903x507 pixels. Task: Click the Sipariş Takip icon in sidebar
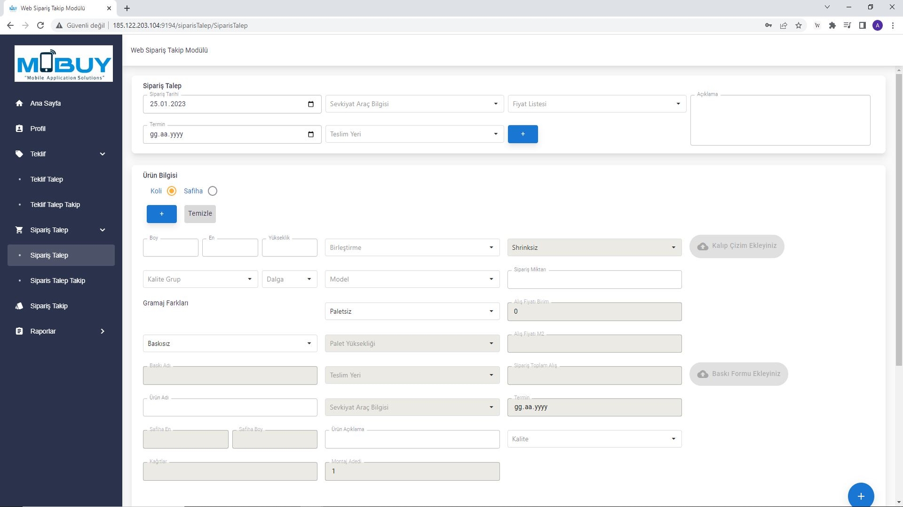point(19,306)
